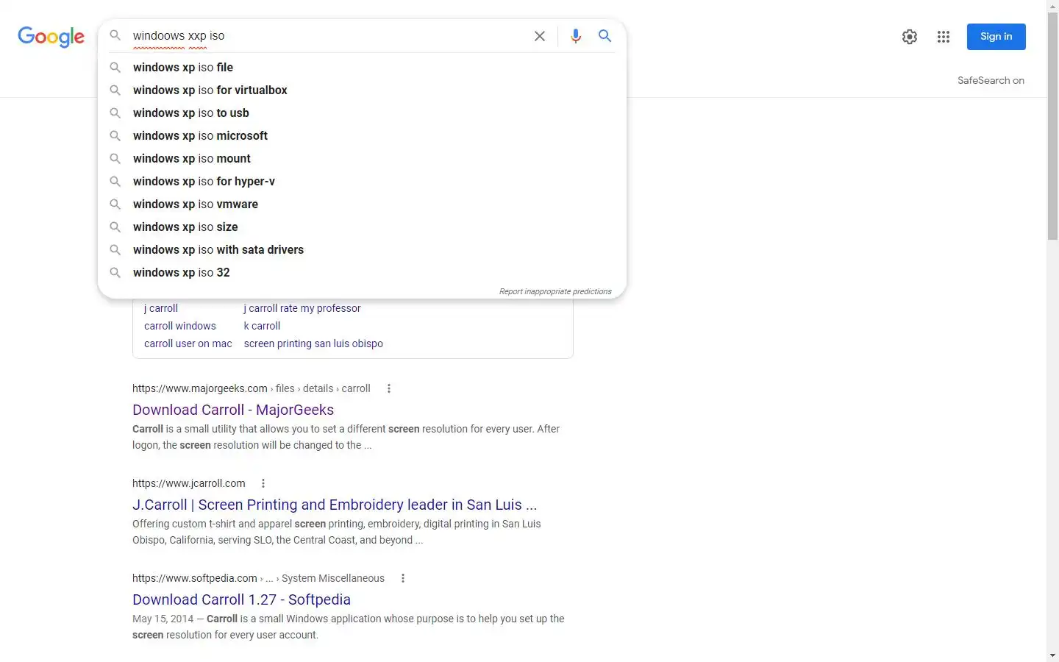Click the Google logo
The width and height of the screenshot is (1059, 662).
point(51,37)
